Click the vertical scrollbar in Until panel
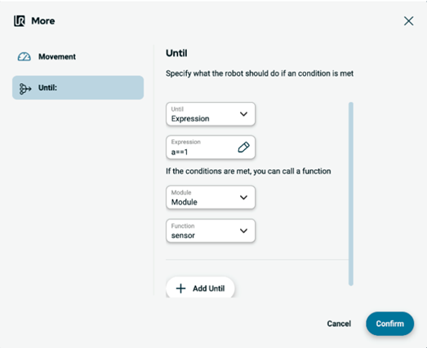The height and width of the screenshot is (348, 427). click(x=351, y=194)
